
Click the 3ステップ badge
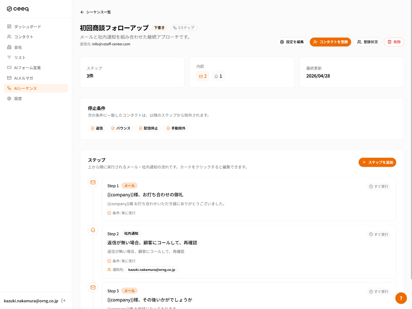[183, 28]
